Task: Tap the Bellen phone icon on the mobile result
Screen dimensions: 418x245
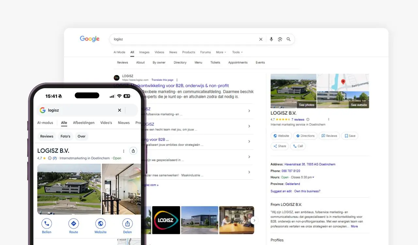Action: [x=46, y=223]
